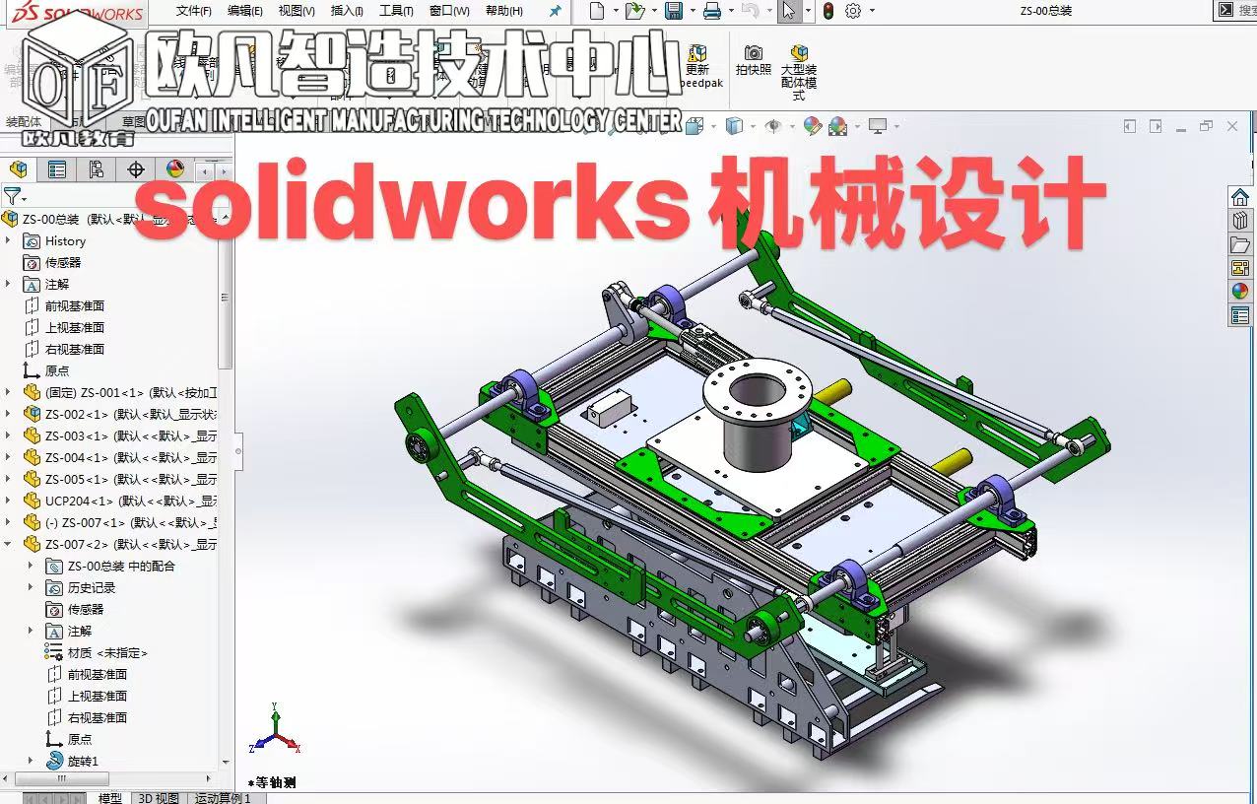
Task: Open the PropertyManager tab icon
Action: tap(57, 169)
